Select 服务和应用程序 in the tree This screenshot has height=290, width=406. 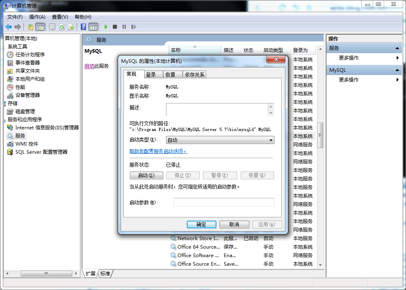click(25, 120)
